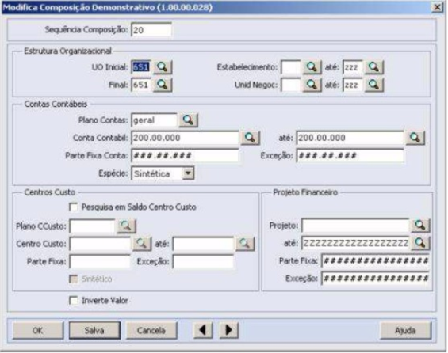Click the Projeto Financeiro Exceção field

[375, 279]
